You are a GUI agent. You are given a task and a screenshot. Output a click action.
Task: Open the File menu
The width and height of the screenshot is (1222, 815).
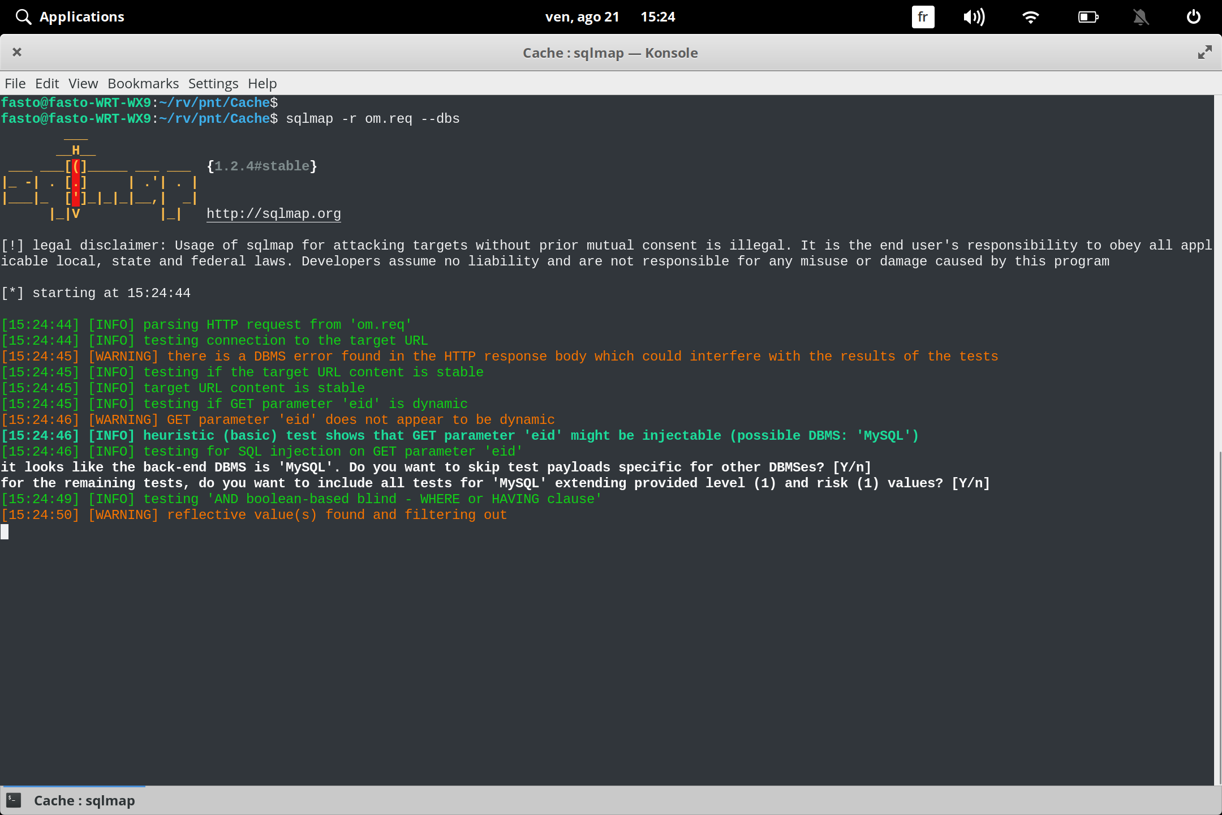tap(15, 83)
